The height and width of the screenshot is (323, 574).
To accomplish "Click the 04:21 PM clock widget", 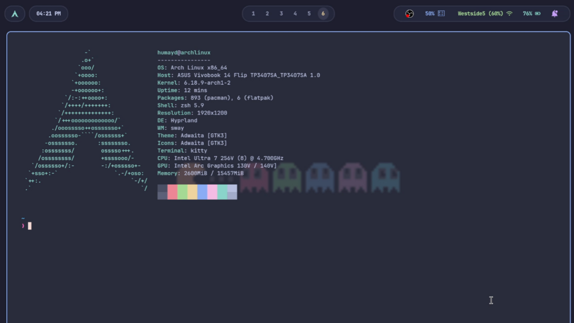I will click(49, 14).
